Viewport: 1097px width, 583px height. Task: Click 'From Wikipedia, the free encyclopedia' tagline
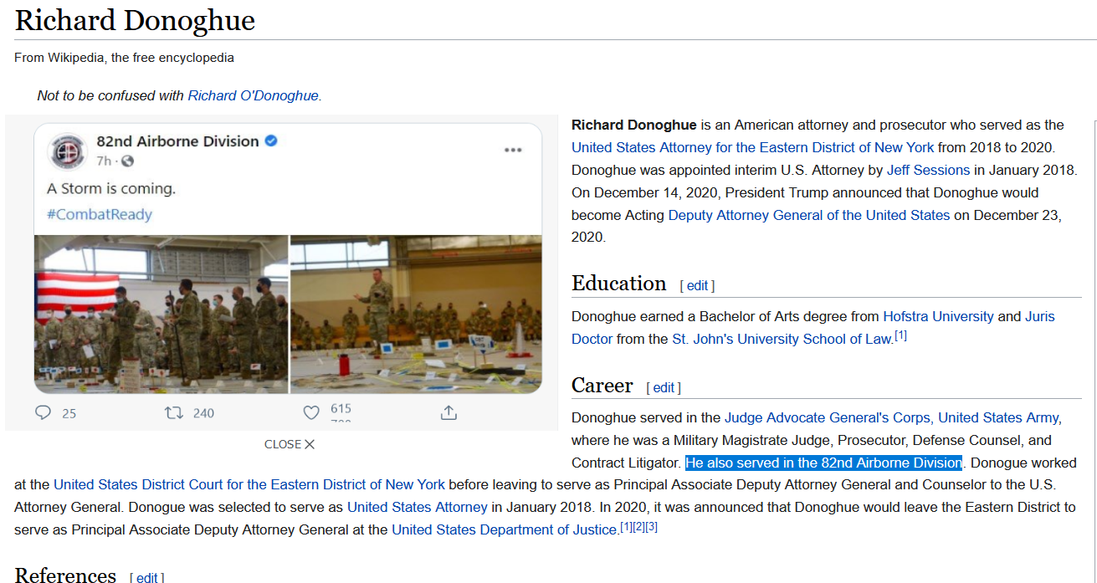124,58
